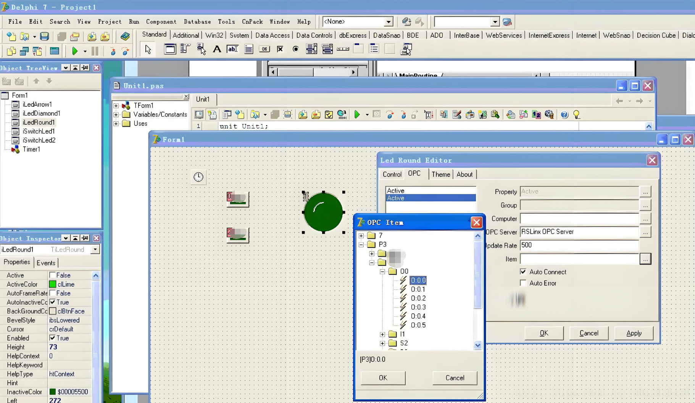The image size is (695, 403).
Task: Click the BackGroundColor clBtnFace swatch
Action: coord(53,311)
